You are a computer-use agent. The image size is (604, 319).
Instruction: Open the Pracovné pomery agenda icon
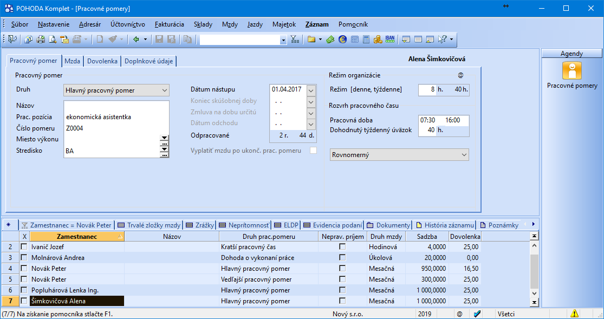[572, 71]
